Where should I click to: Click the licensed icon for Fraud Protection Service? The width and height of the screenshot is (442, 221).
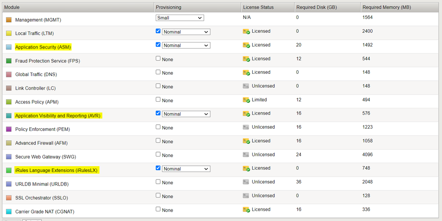point(246,59)
